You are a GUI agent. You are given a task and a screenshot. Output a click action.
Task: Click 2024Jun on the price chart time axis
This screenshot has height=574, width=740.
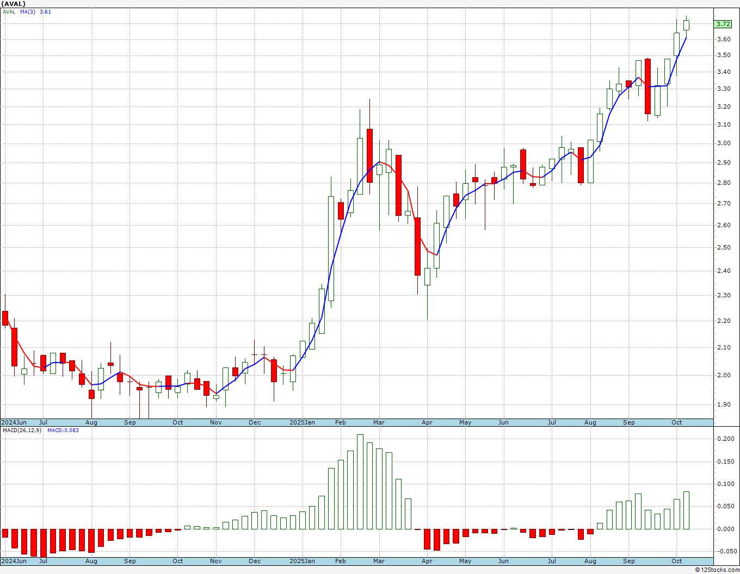[x=14, y=422]
